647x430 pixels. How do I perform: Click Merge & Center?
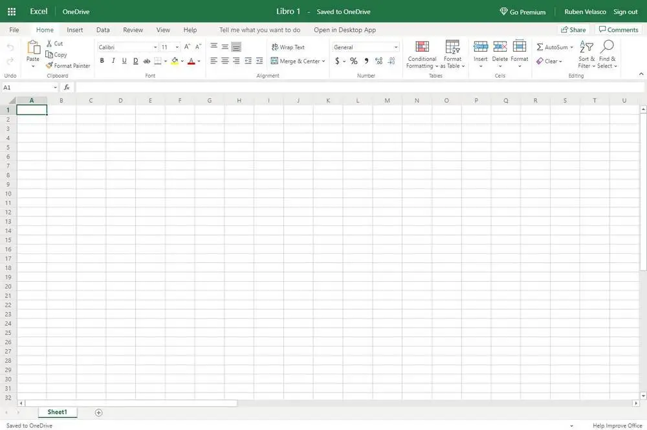(x=295, y=61)
